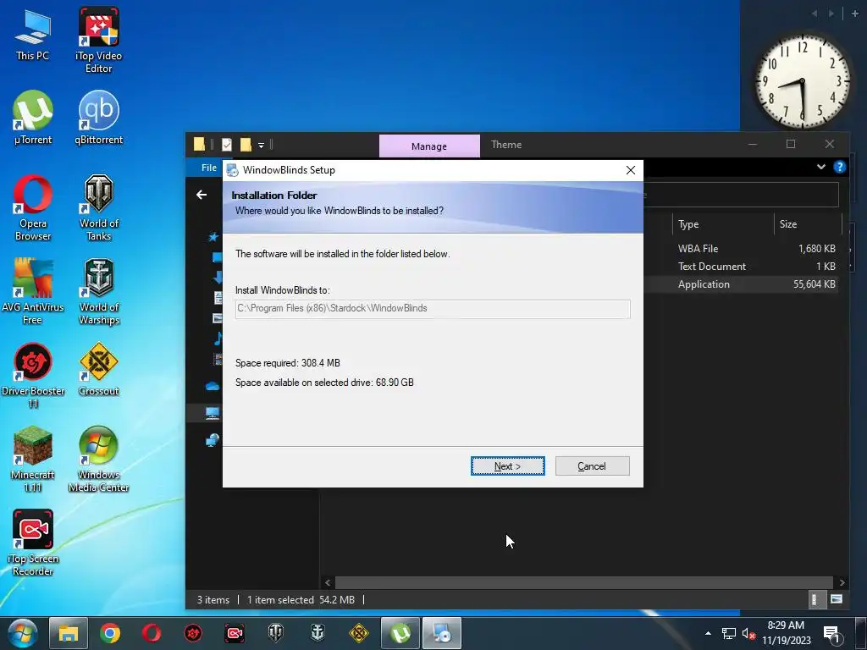
Task: Select the µTorrent desktop shortcut
Action: pos(33,118)
